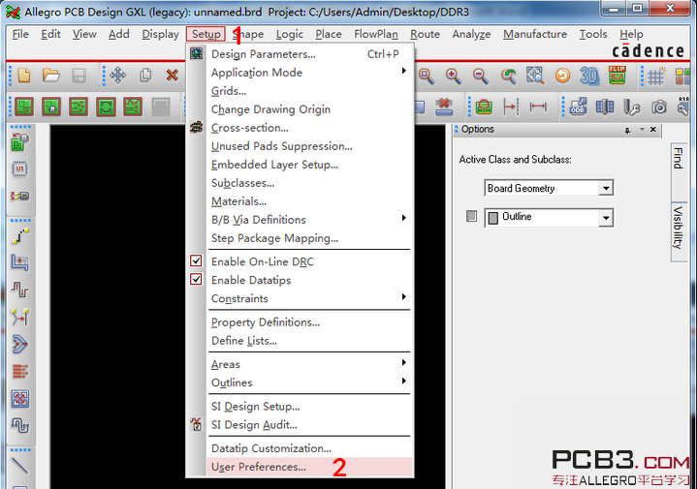Screen dimensions: 697x489
Task: Select Change Drawing Origin entry
Action: 309,109
